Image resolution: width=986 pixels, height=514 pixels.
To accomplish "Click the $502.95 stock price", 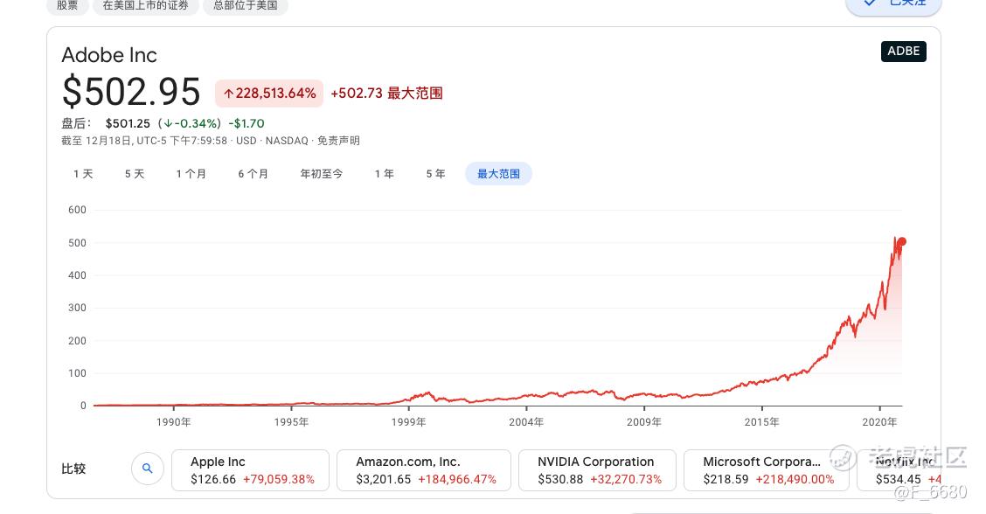I will [x=131, y=92].
